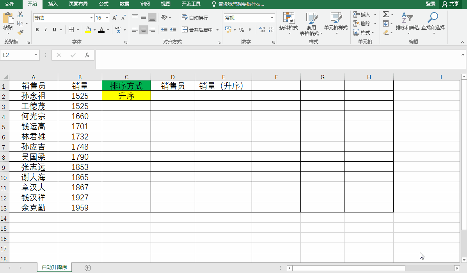Align cell text right
Screen dimensions: 467x273
(152, 30)
